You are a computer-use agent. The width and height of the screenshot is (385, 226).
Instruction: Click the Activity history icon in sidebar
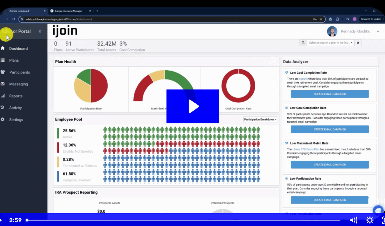click(x=3, y=108)
